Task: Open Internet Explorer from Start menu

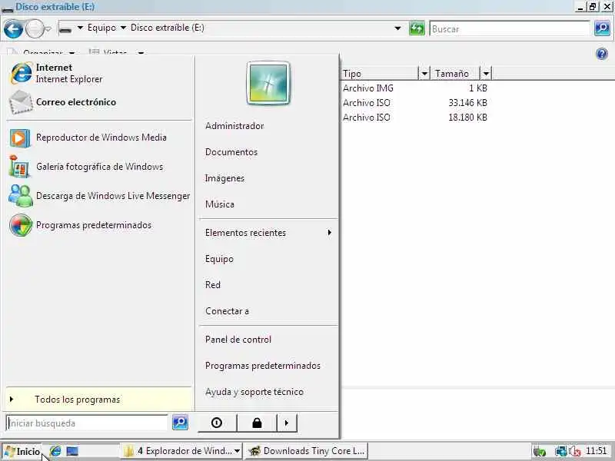Action: tap(99, 73)
